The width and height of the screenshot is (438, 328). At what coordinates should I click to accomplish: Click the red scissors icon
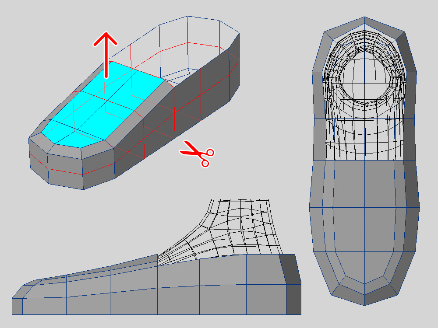(198, 154)
